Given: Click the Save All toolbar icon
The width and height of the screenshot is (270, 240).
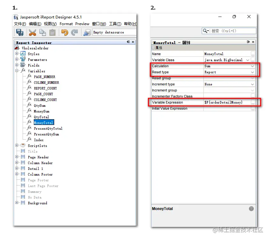Looking at the screenshot, I should (x=20, y=33).
